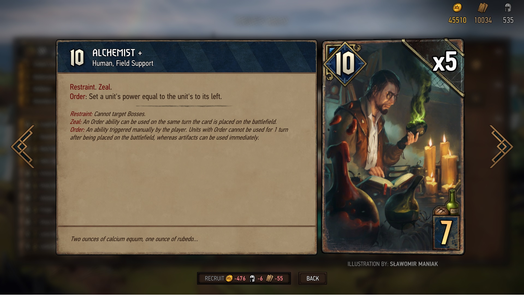Click the gold amount 45510

pos(457,20)
